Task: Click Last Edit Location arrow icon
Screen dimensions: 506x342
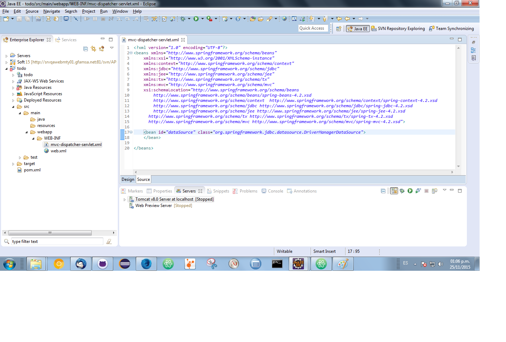Action: [339, 19]
